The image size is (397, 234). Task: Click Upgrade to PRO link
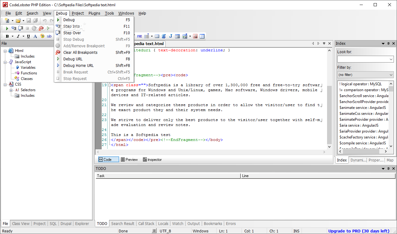359,231
